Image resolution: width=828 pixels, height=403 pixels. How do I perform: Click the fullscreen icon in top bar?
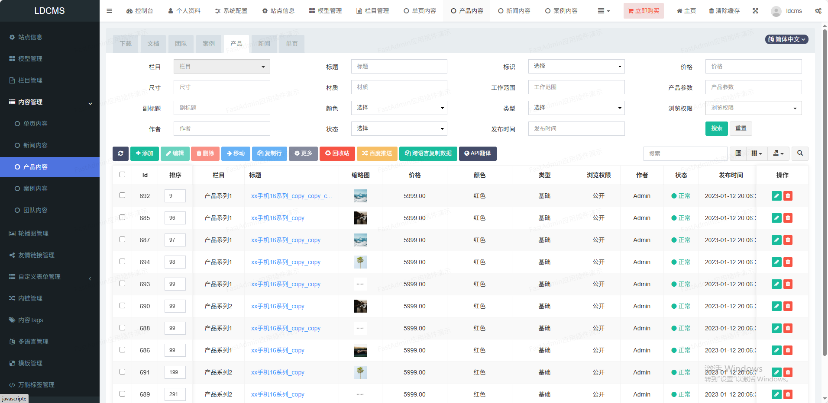click(x=755, y=11)
